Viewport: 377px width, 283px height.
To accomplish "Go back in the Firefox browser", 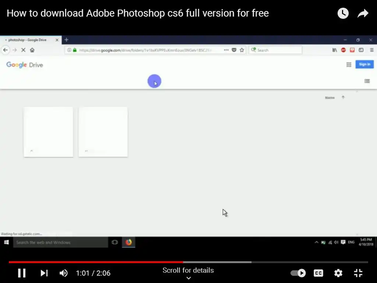I will [6, 50].
